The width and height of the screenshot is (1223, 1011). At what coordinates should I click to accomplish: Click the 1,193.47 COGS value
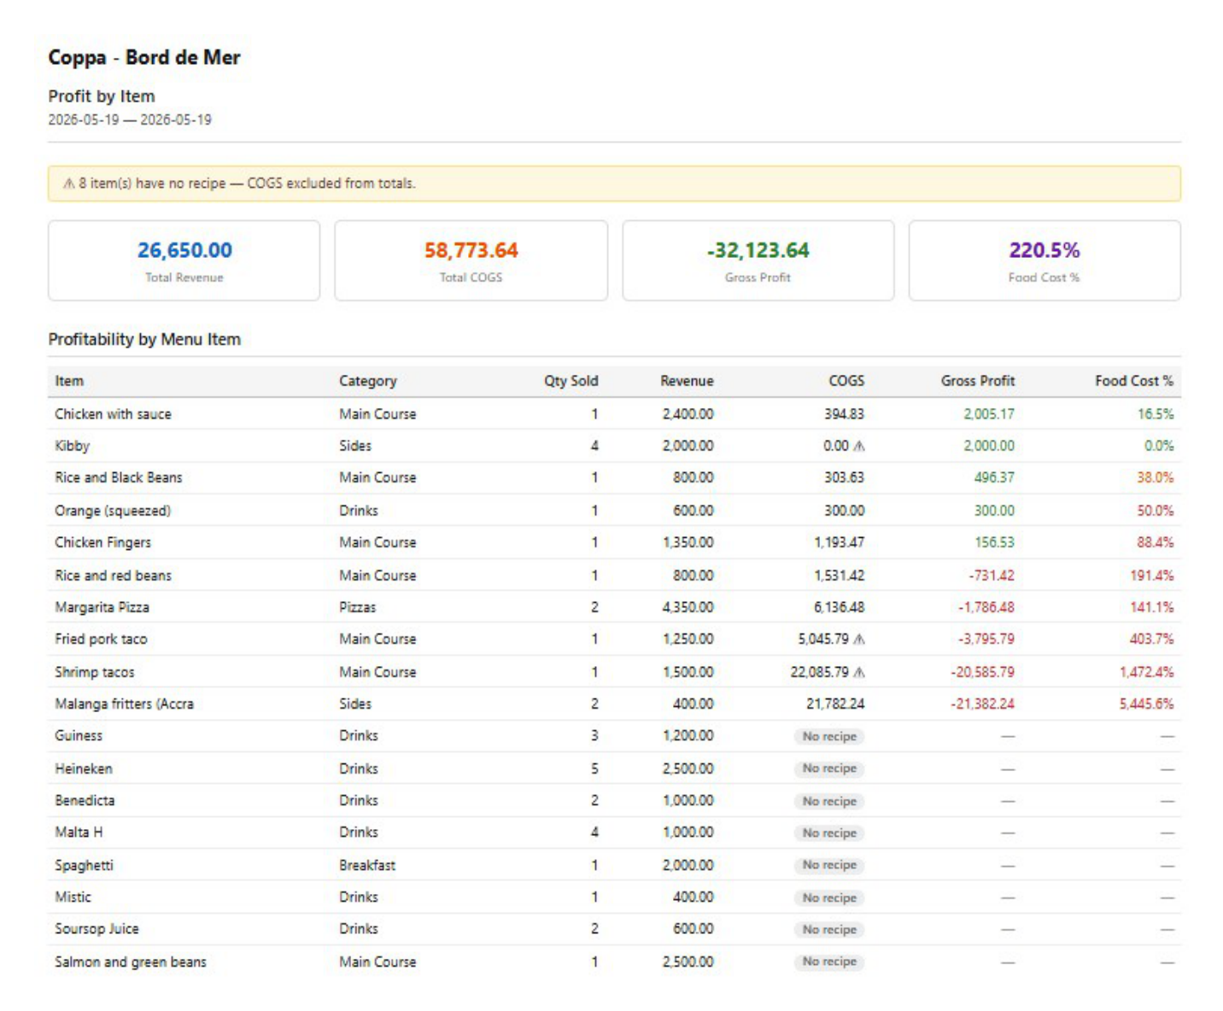[x=839, y=542]
